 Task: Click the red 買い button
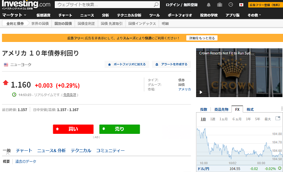(73, 129)
